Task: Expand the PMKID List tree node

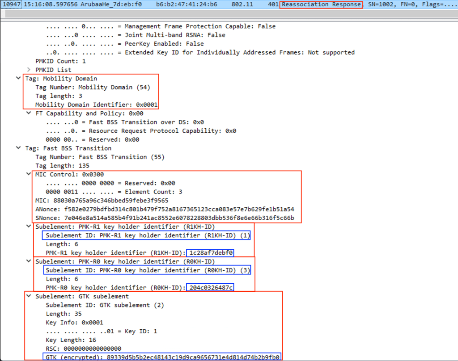Action: [29, 70]
